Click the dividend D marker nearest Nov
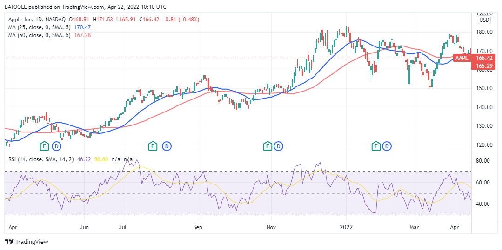This screenshot has width=502, height=250. click(279, 146)
